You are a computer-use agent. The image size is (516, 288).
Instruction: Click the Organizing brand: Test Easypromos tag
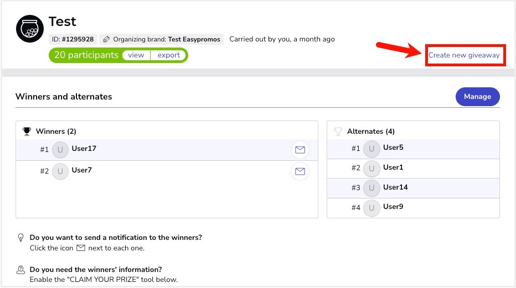(x=161, y=39)
